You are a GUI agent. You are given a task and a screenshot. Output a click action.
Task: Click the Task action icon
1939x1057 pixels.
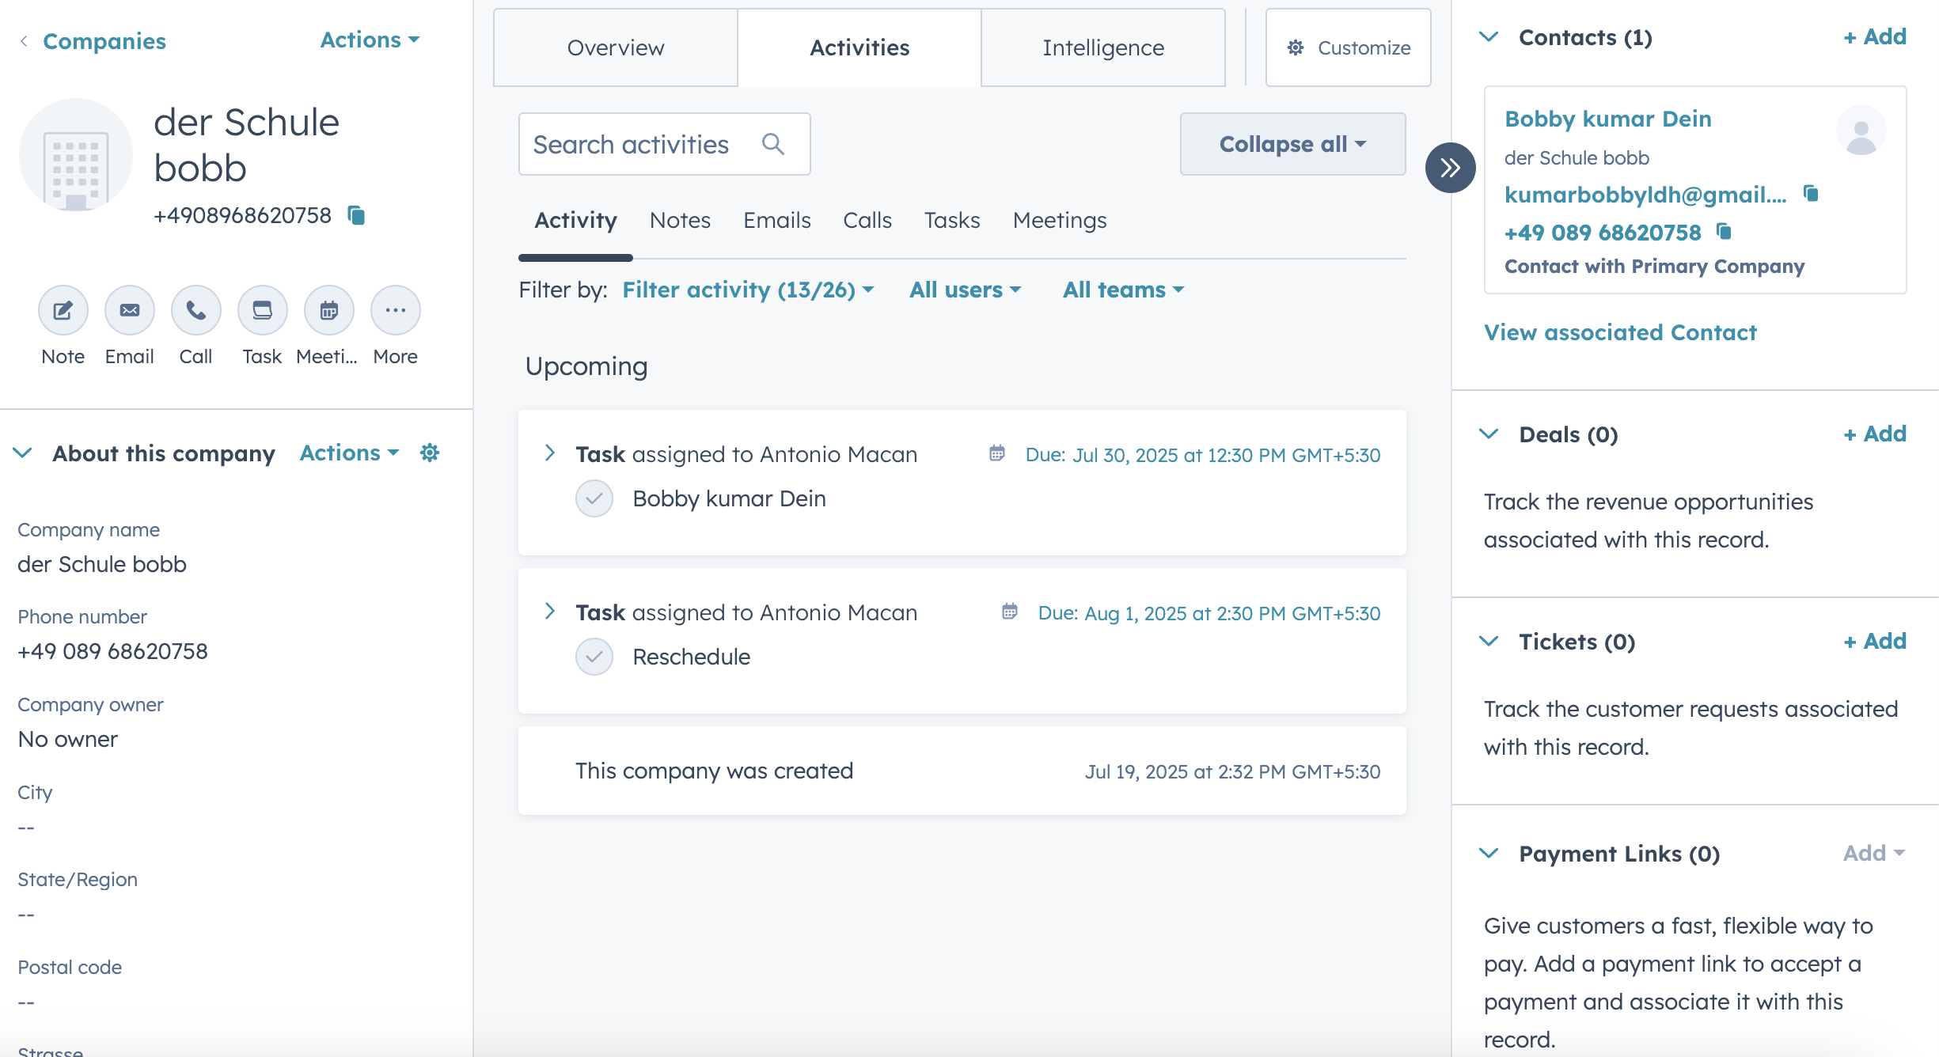pos(262,310)
